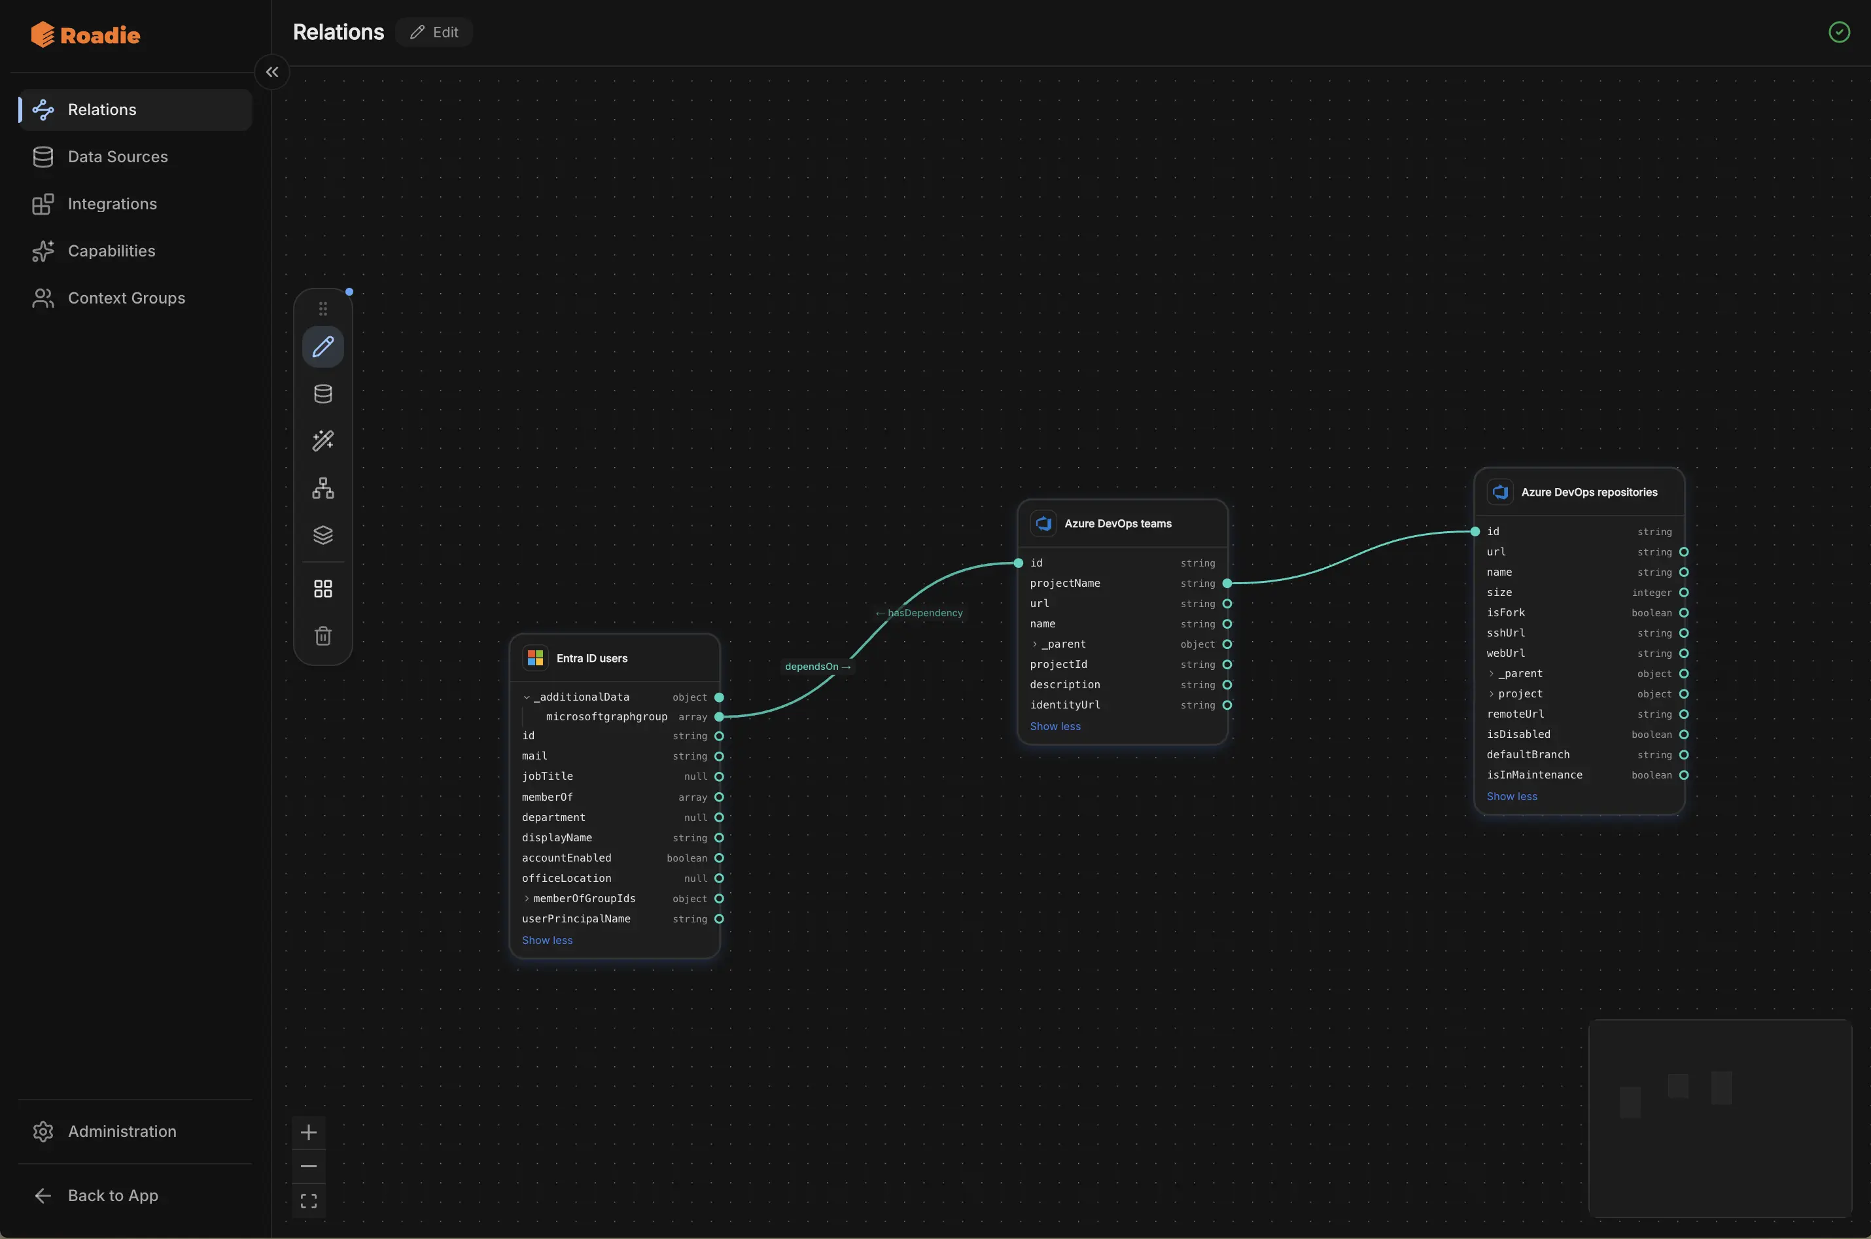Zoom in with the plus button
Viewport: 1871px width, 1239px height.
tap(309, 1132)
